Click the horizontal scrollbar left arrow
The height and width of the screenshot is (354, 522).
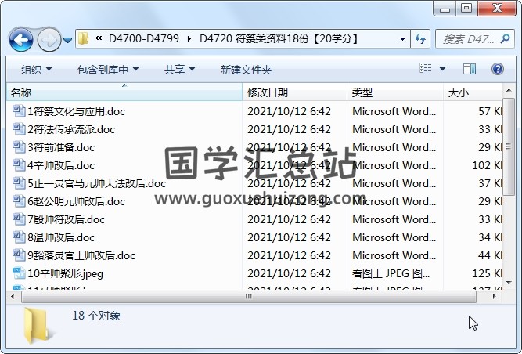click(13, 296)
